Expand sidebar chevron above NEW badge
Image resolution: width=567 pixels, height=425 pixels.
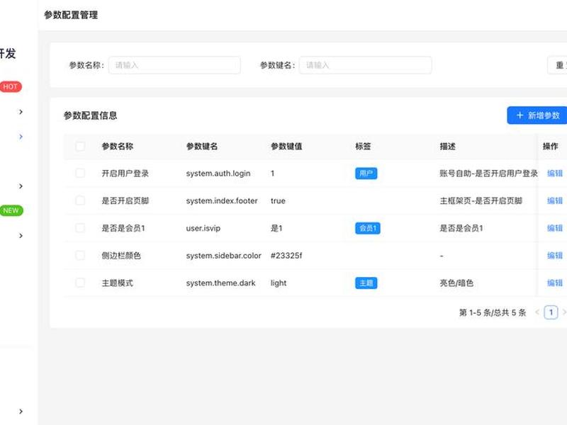coord(21,186)
